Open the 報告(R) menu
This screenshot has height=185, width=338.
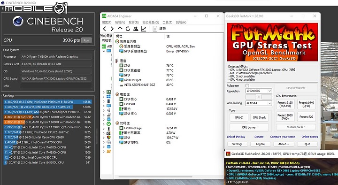134,22
